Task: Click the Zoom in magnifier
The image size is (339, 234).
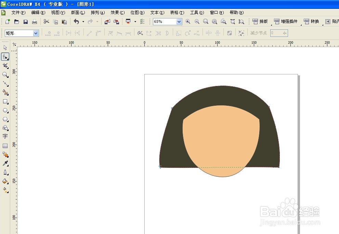Action: [188, 21]
